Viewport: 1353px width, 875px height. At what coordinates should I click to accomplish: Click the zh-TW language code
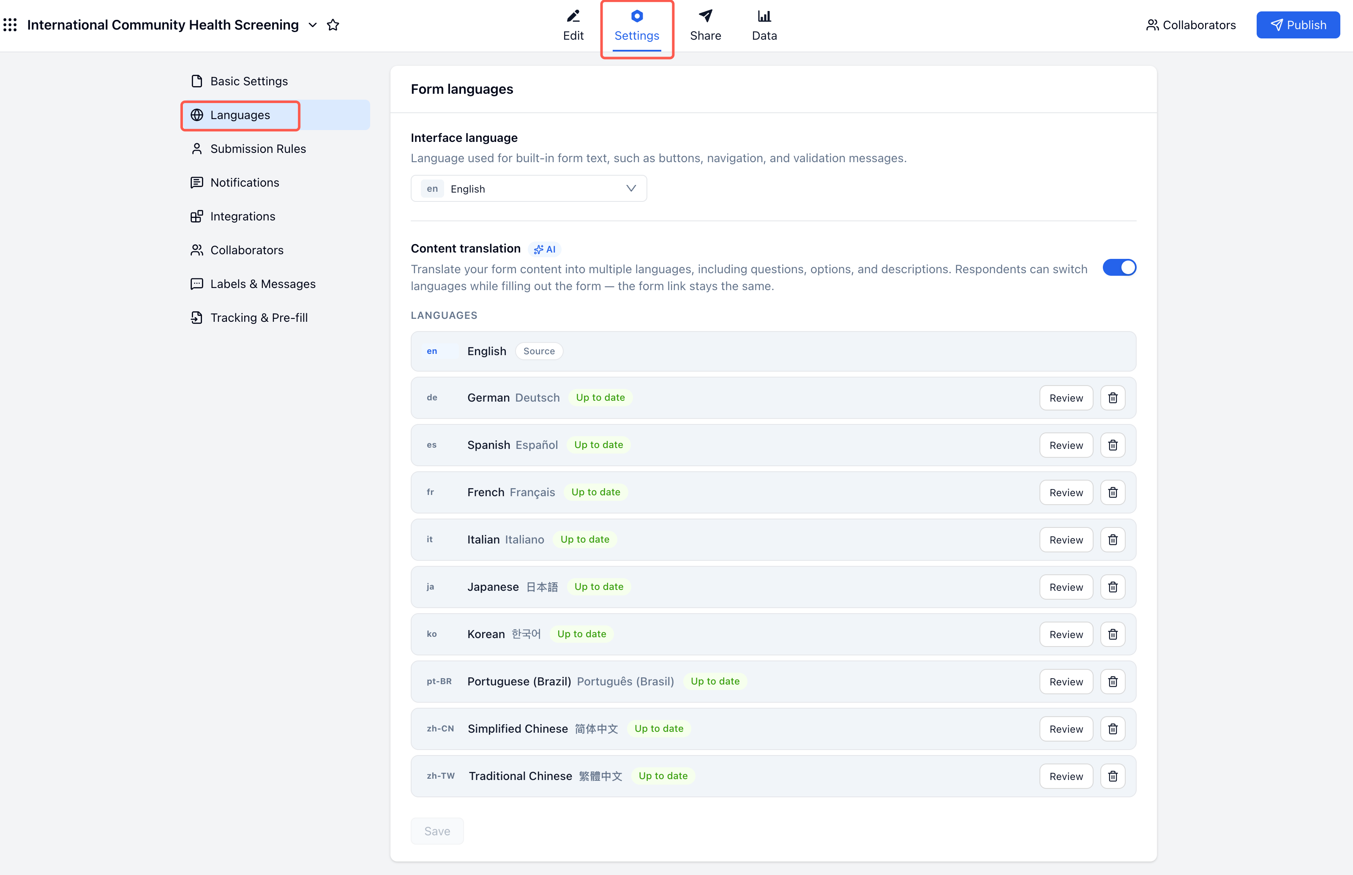pos(441,776)
